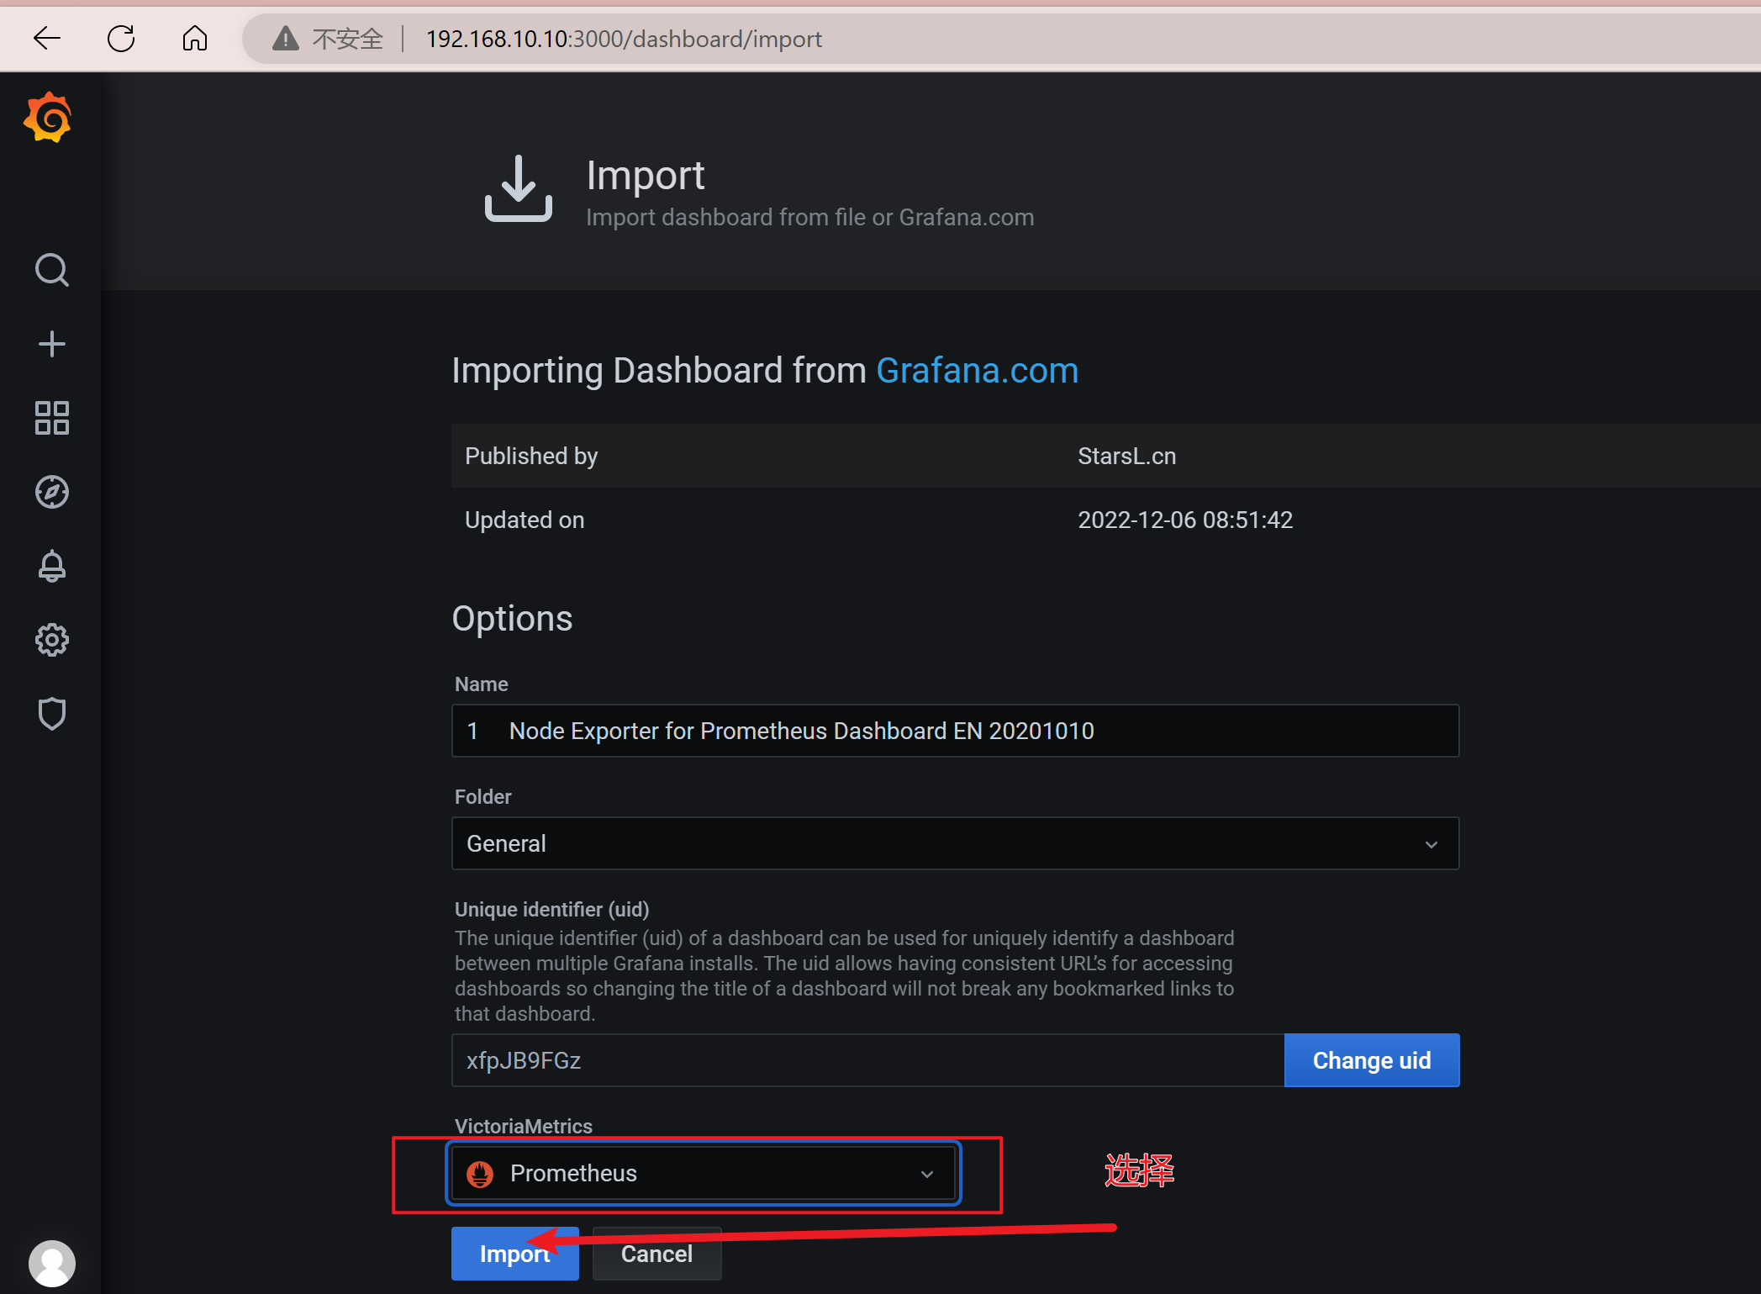Reload the page with refresh icon
1761x1294 pixels.
pyautogui.click(x=121, y=38)
